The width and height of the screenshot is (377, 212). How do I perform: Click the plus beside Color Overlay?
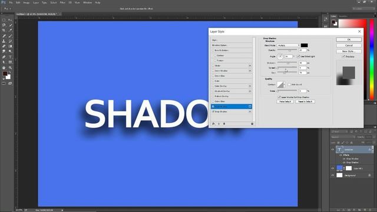coord(250,86)
